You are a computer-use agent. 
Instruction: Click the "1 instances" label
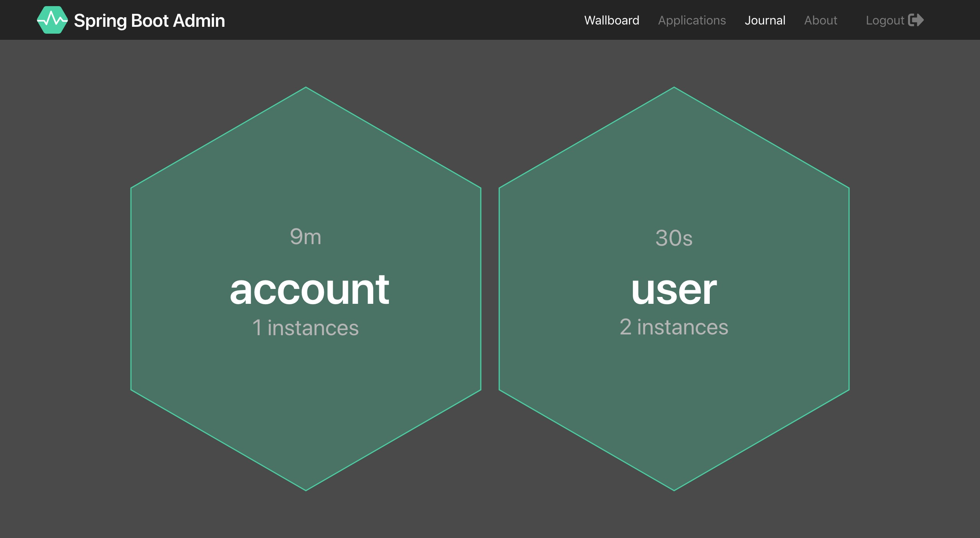[x=305, y=328]
